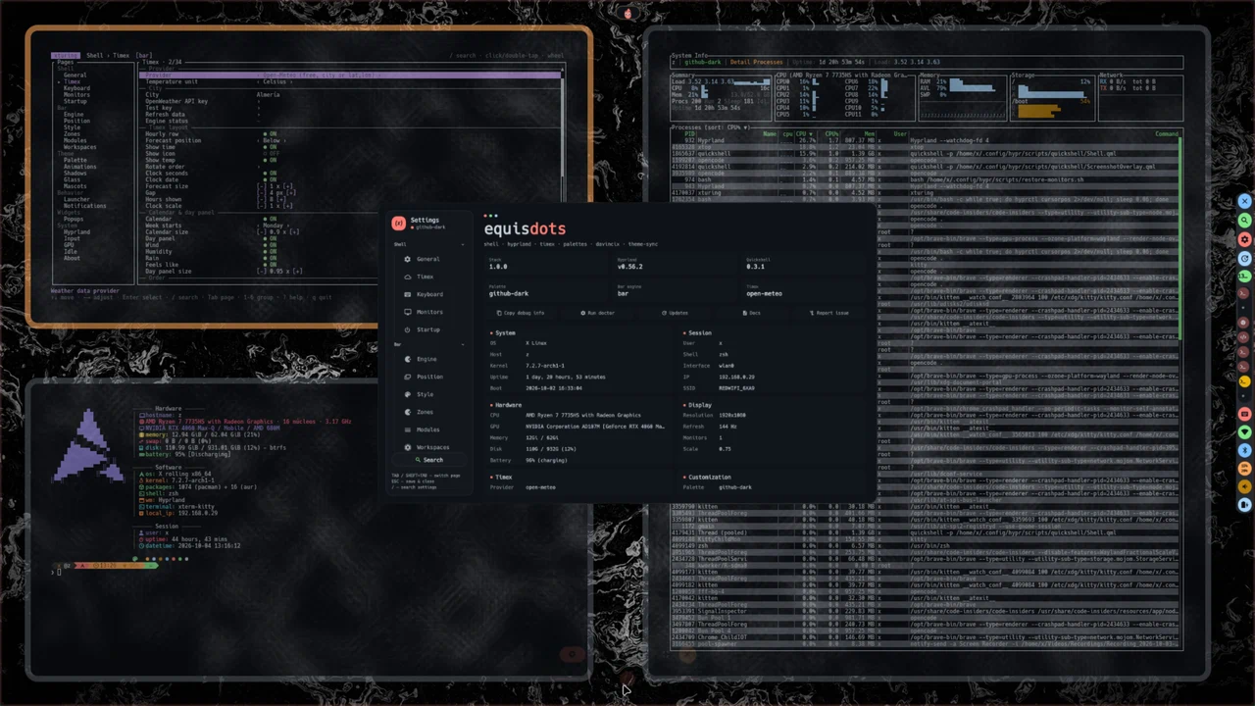Click Updates button in Settings

(677, 313)
